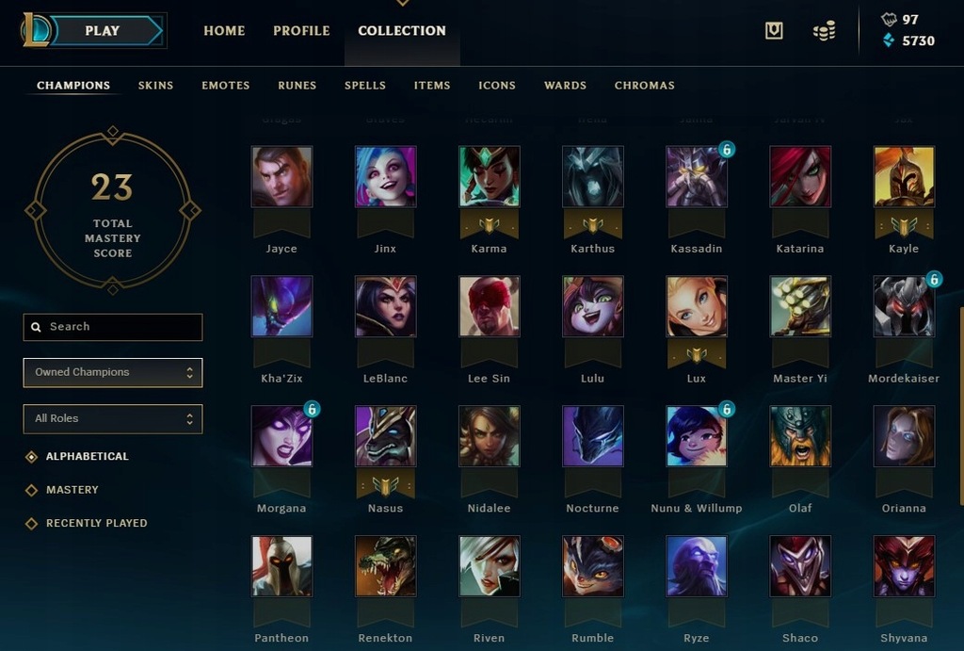This screenshot has height=651, width=964.
Task: Click the mastery crest under Karma
Action: coord(489,225)
